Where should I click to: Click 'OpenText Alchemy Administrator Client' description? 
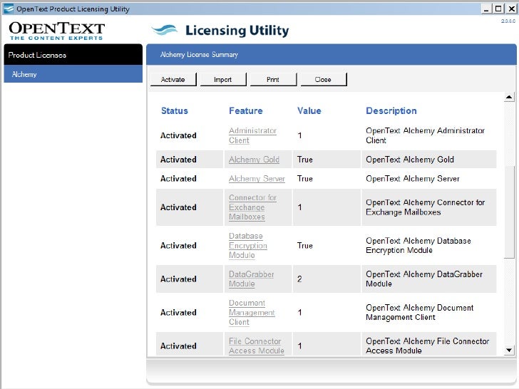(x=425, y=135)
